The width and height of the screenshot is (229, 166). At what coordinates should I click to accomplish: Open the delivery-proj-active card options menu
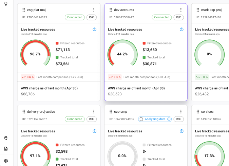pyautogui.click(x=94, y=111)
